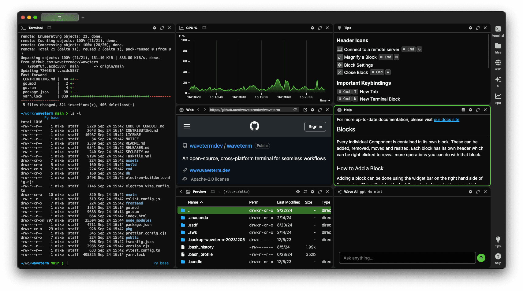523x291 pixels.
Task: Open the gpt-4o-mini model selector
Action: (x=371, y=192)
